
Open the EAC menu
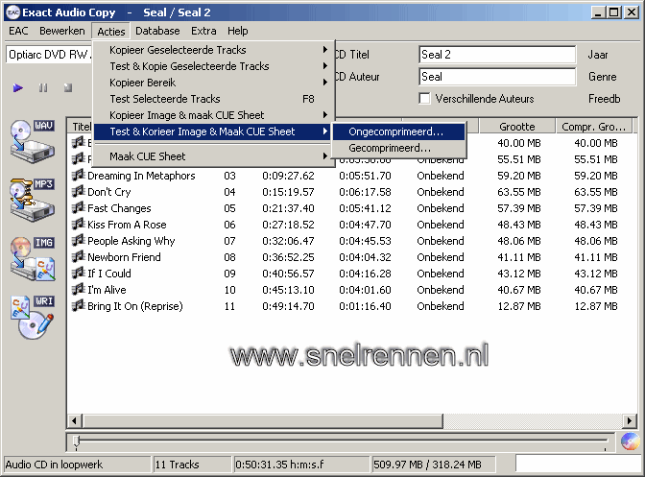(18, 31)
